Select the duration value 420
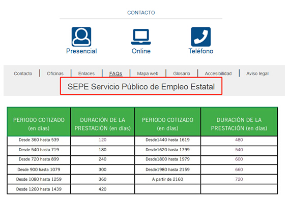The width and height of the screenshot is (289, 202). pos(102,189)
